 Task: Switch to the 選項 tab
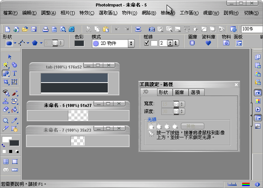coord(196,92)
